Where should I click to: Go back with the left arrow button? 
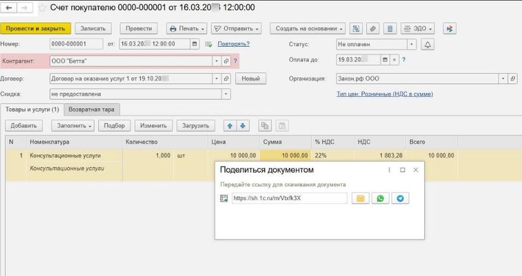[x=9, y=7]
